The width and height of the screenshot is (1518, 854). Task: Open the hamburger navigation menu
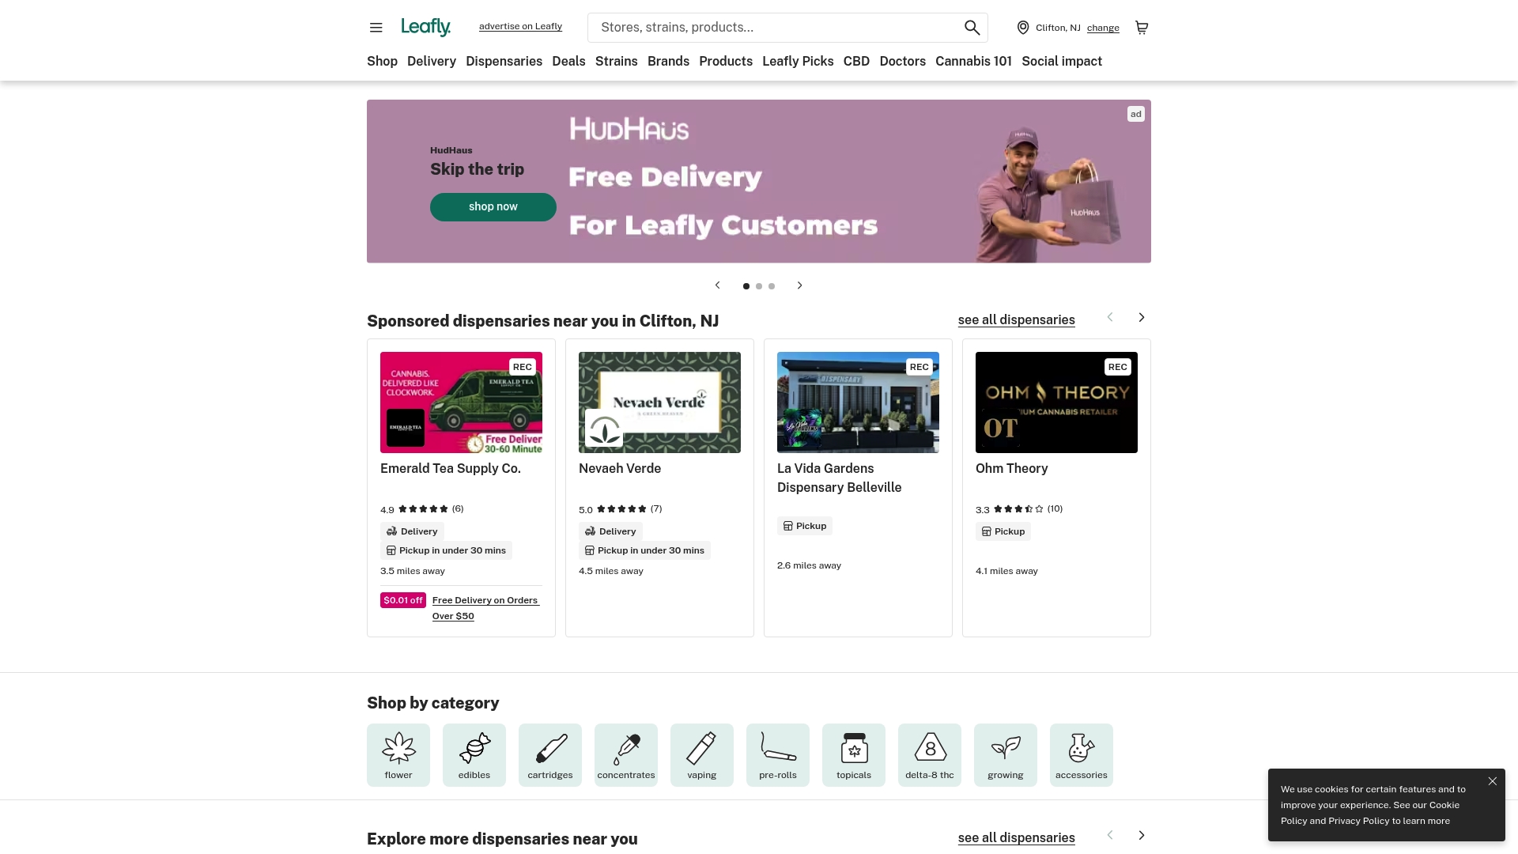click(x=376, y=27)
